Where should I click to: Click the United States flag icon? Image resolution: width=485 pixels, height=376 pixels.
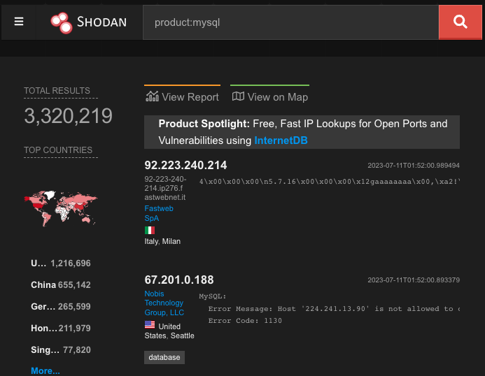pyautogui.click(x=150, y=324)
